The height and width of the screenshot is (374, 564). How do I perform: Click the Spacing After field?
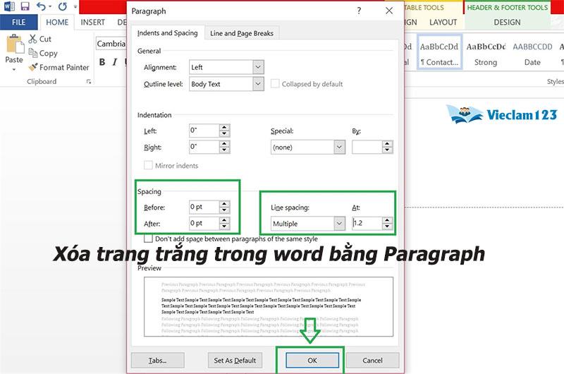[x=204, y=223]
